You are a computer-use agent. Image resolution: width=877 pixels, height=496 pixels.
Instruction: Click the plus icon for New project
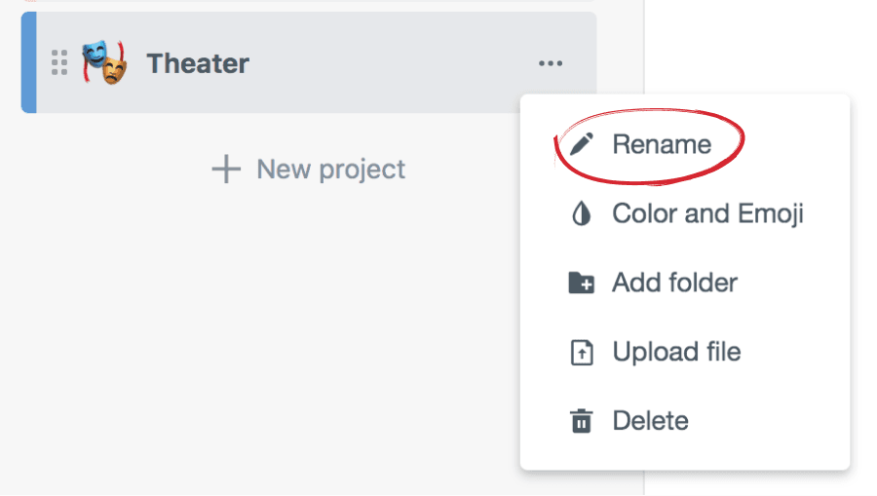coord(226,170)
